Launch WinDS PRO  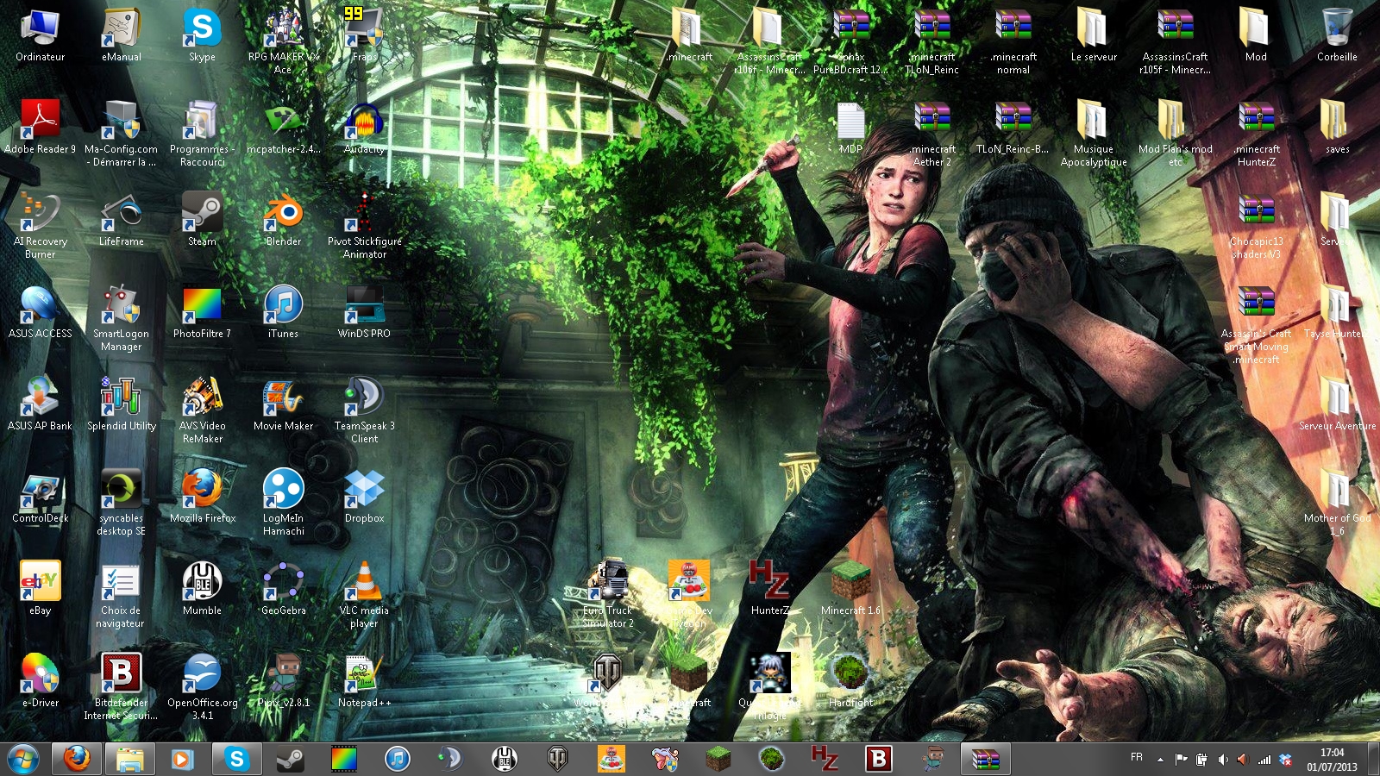point(364,311)
